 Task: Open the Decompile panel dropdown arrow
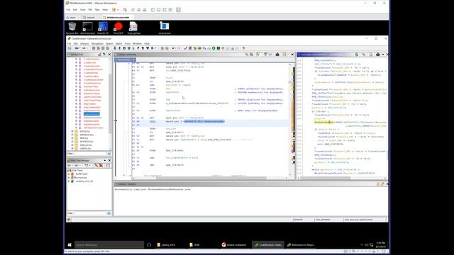pyautogui.click(x=383, y=55)
